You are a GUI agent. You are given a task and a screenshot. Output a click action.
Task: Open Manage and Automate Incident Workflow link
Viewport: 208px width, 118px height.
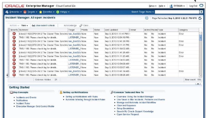click(x=136, y=103)
